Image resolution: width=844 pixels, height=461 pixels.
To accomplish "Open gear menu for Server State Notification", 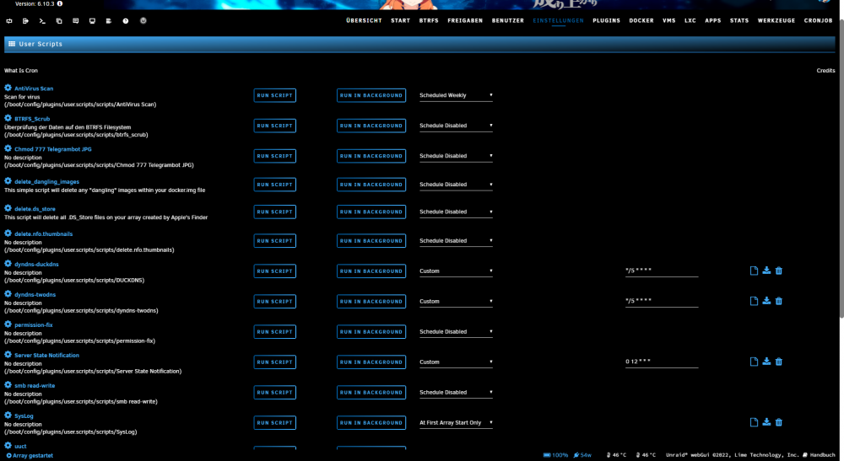I will click(x=8, y=355).
